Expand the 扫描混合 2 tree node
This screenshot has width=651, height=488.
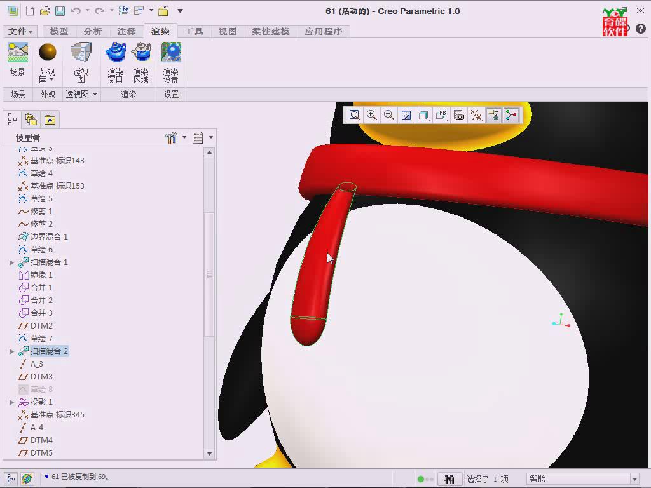tap(11, 351)
